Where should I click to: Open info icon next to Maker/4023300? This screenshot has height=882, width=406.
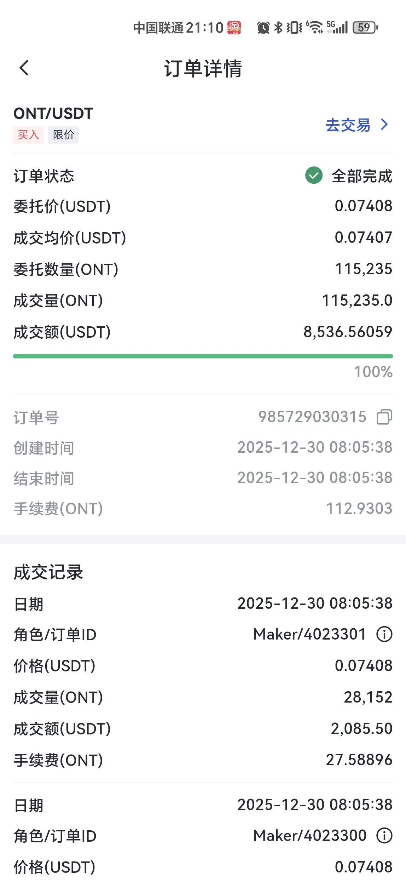[384, 836]
